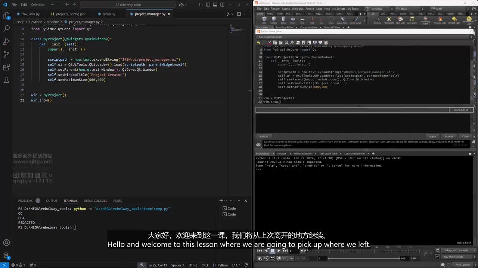Image resolution: width=478 pixels, height=268 pixels.
Task: Click Cut scissors in Python Source Editor
Action: click(x=269, y=42)
